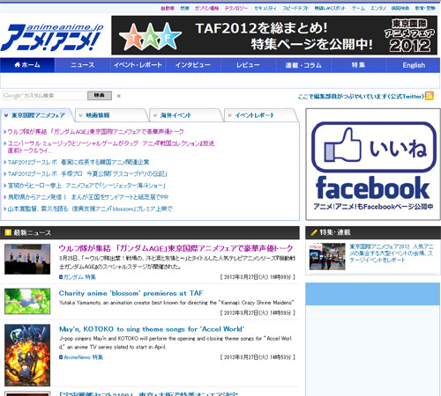Open the 手塚プロ グスコーブドリの伝記 link

[x=87, y=174]
